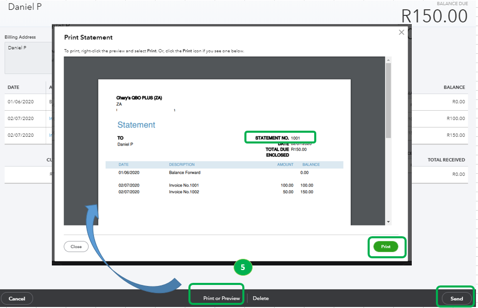Click Invoice No.1001 row description
478x308 pixels.
click(x=184, y=185)
